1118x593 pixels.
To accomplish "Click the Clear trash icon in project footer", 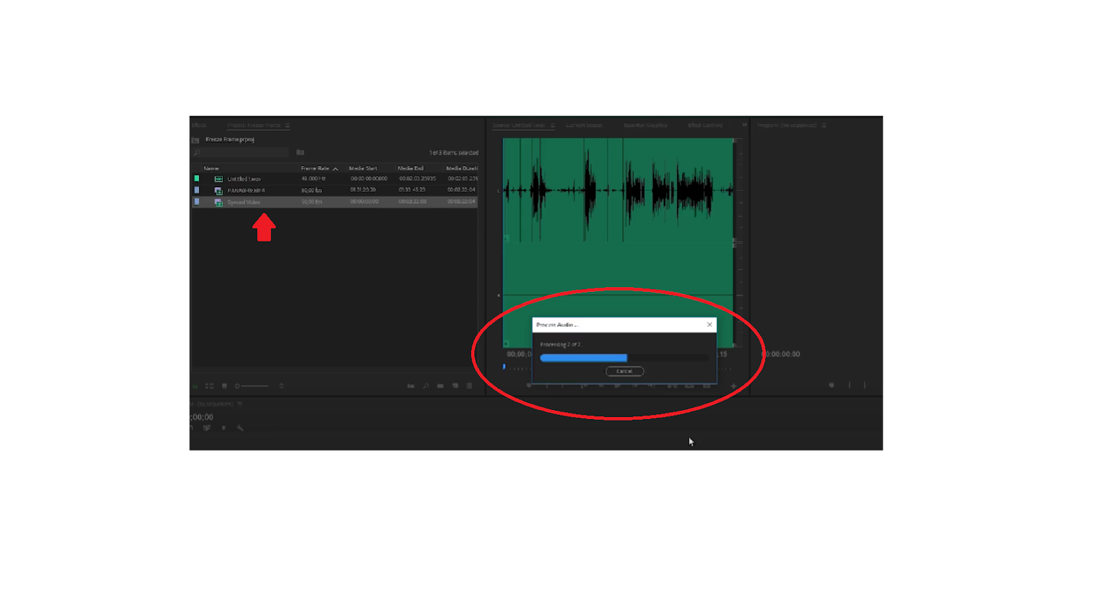I will [470, 386].
